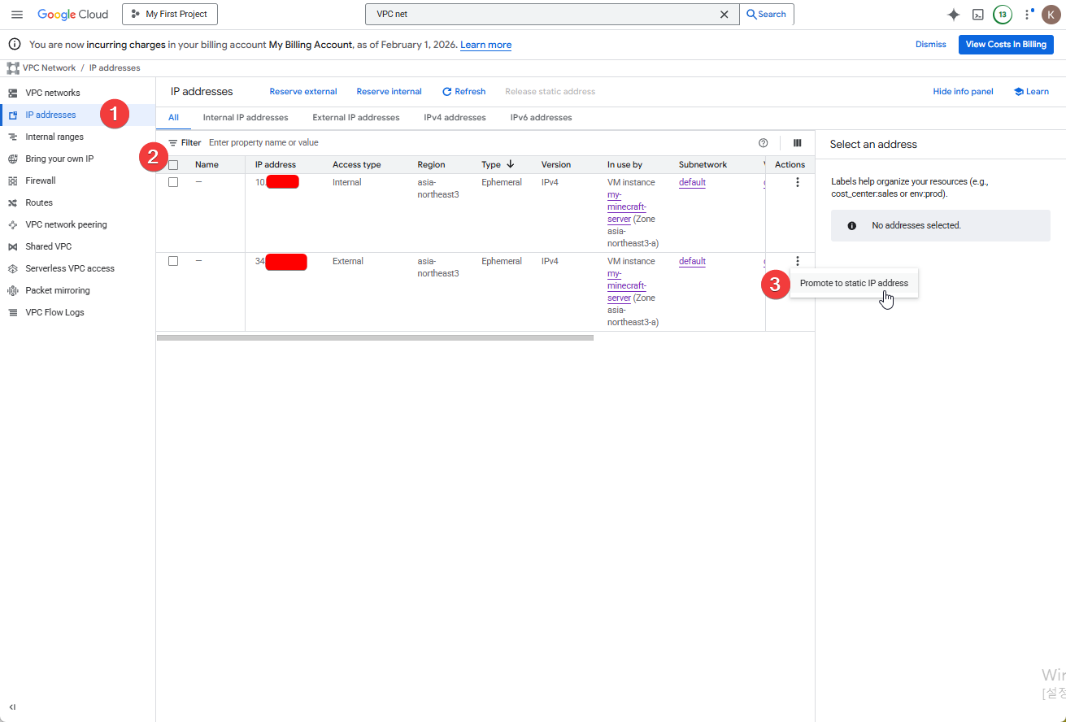
Task: Click the Name column header
Action: pyautogui.click(x=207, y=165)
